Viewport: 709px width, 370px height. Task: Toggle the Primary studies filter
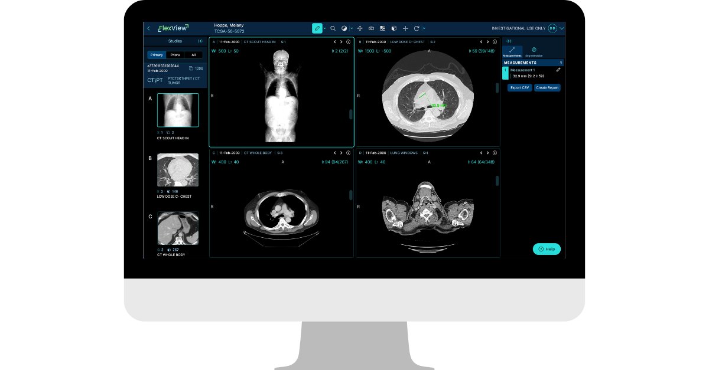click(155, 54)
